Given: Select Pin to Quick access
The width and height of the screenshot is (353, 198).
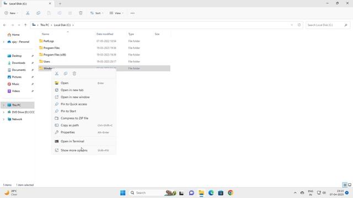Looking at the screenshot, I should point(84,104).
